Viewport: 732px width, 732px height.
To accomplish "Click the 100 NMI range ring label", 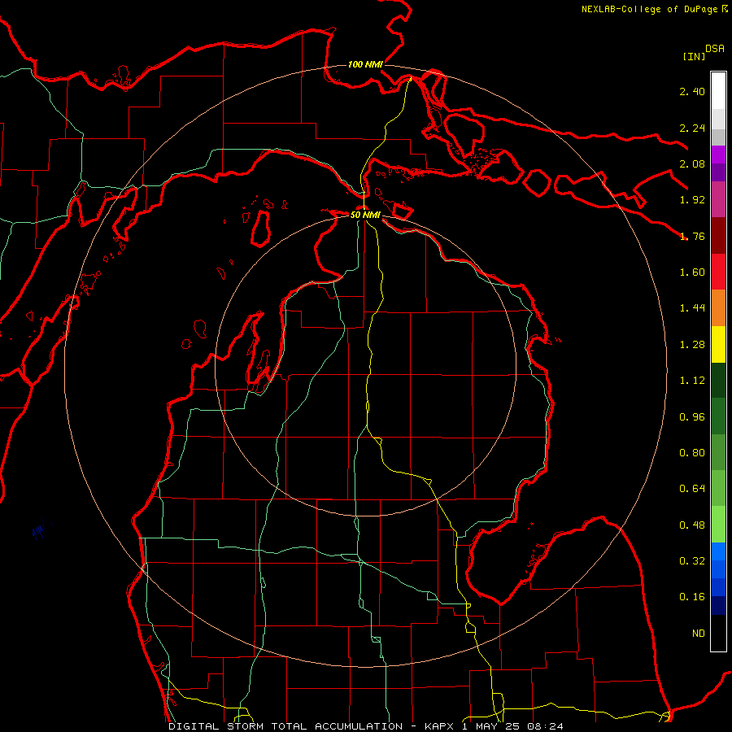I will pos(365,64).
